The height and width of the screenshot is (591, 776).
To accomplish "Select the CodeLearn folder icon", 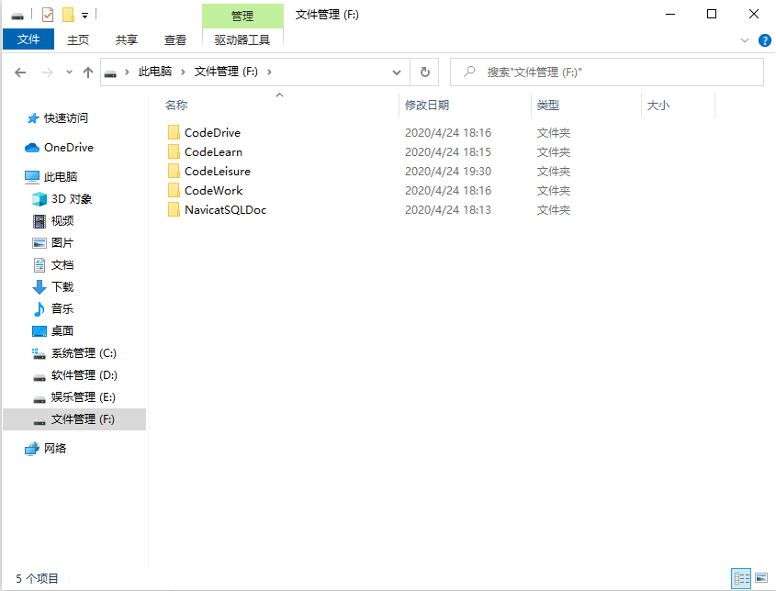I will click(x=174, y=151).
